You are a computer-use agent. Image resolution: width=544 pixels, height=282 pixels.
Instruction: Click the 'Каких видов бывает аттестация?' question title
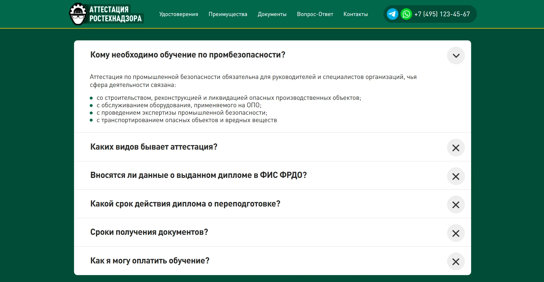pyautogui.click(x=154, y=147)
